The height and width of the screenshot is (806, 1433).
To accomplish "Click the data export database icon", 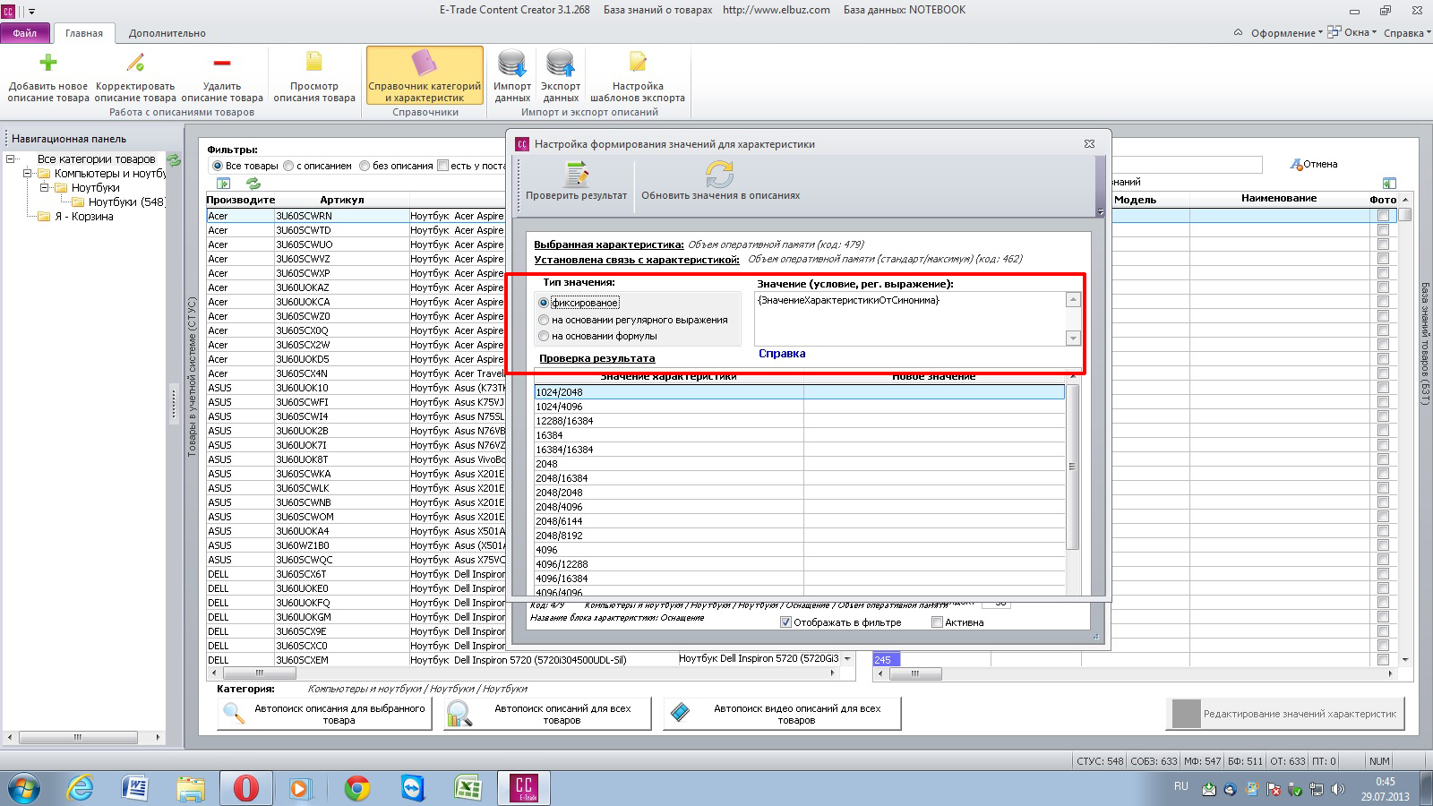I will tap(561, 64).
